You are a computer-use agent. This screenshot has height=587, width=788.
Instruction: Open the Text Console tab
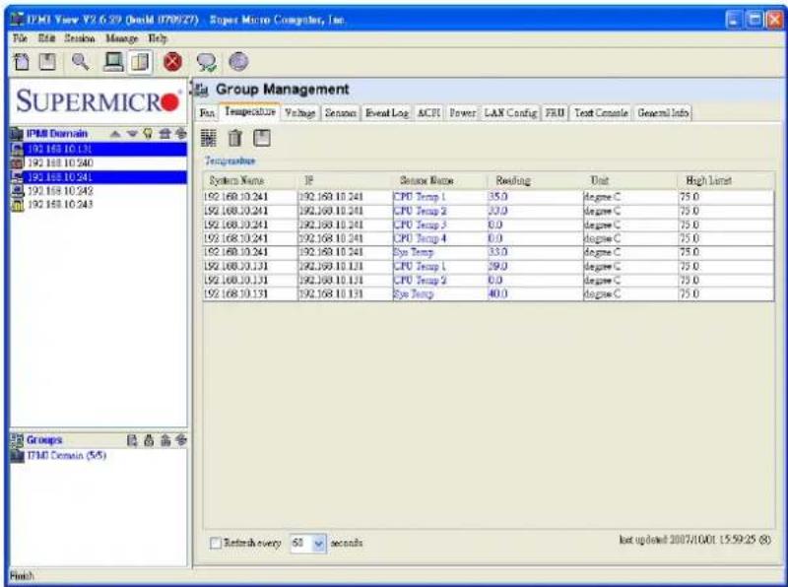point(601,112)
